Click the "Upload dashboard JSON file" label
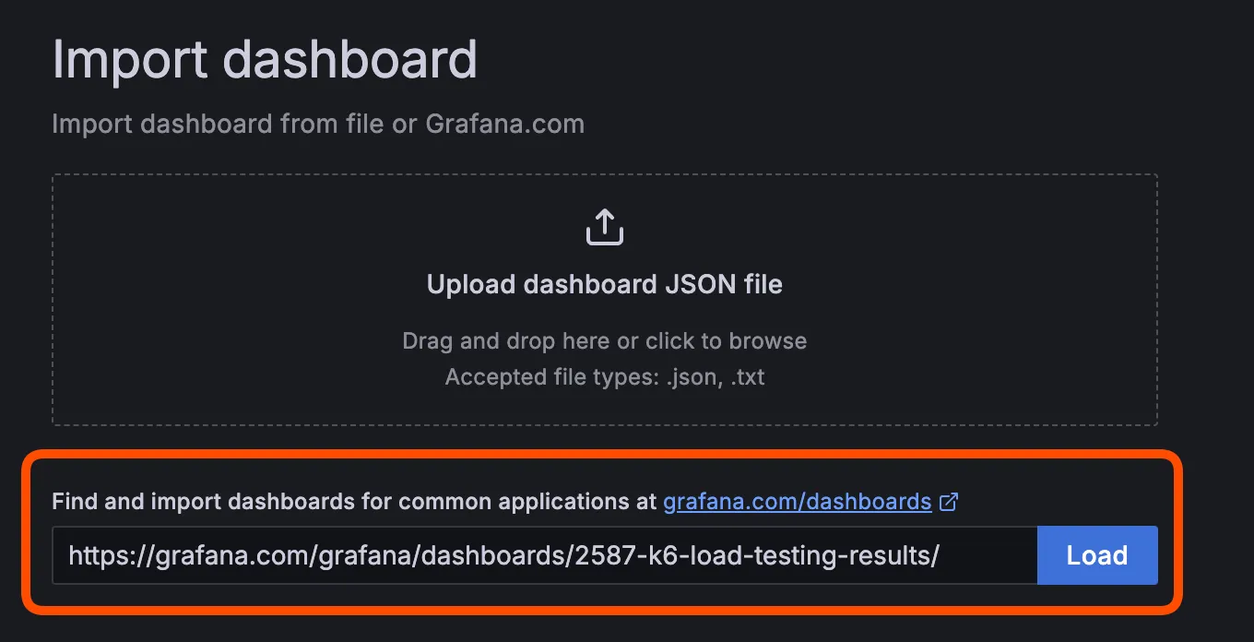 pos(604,284)
